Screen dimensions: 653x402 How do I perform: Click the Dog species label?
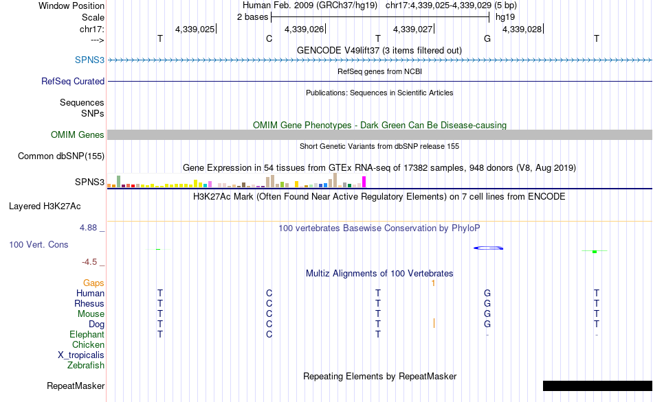click(97, 324)
